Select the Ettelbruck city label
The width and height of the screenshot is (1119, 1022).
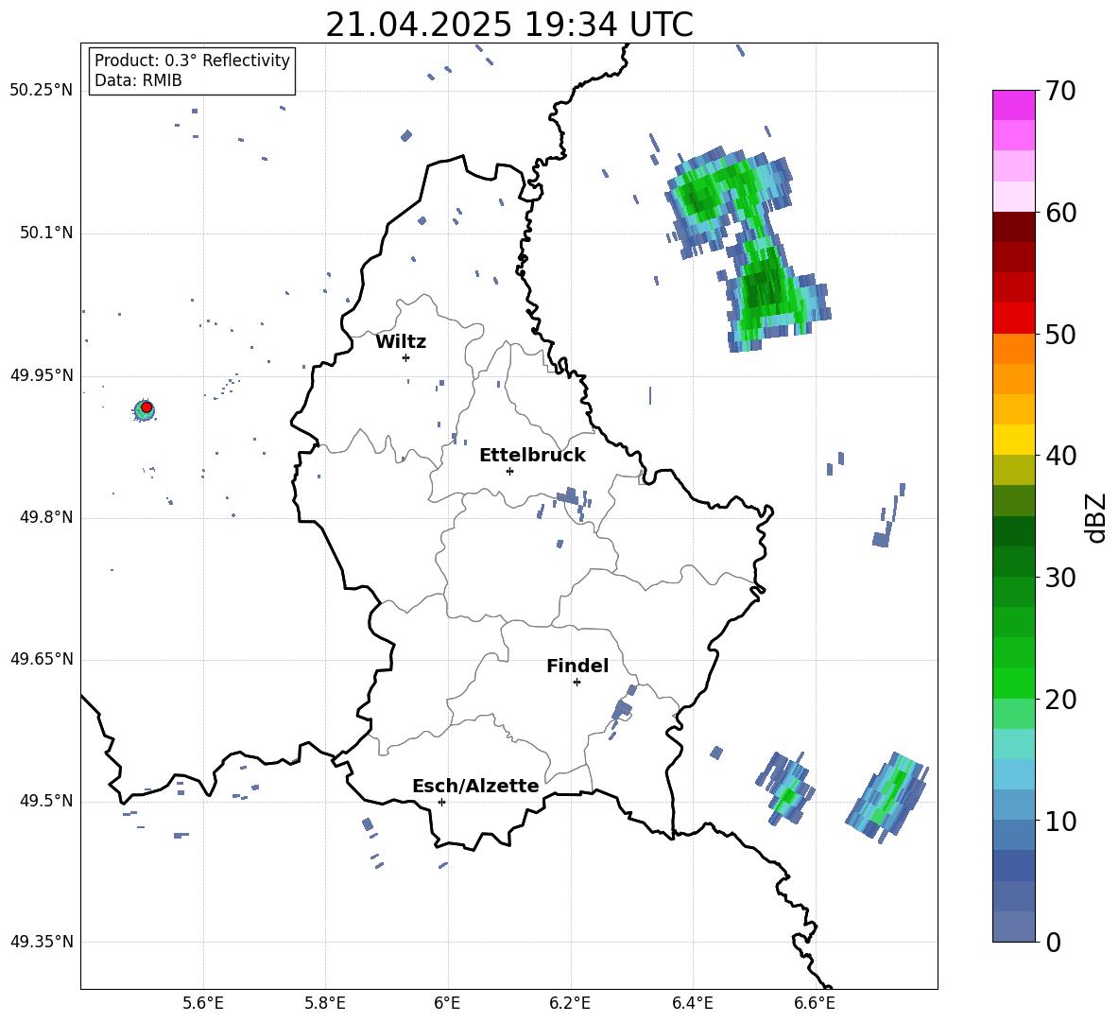[532, 456]
